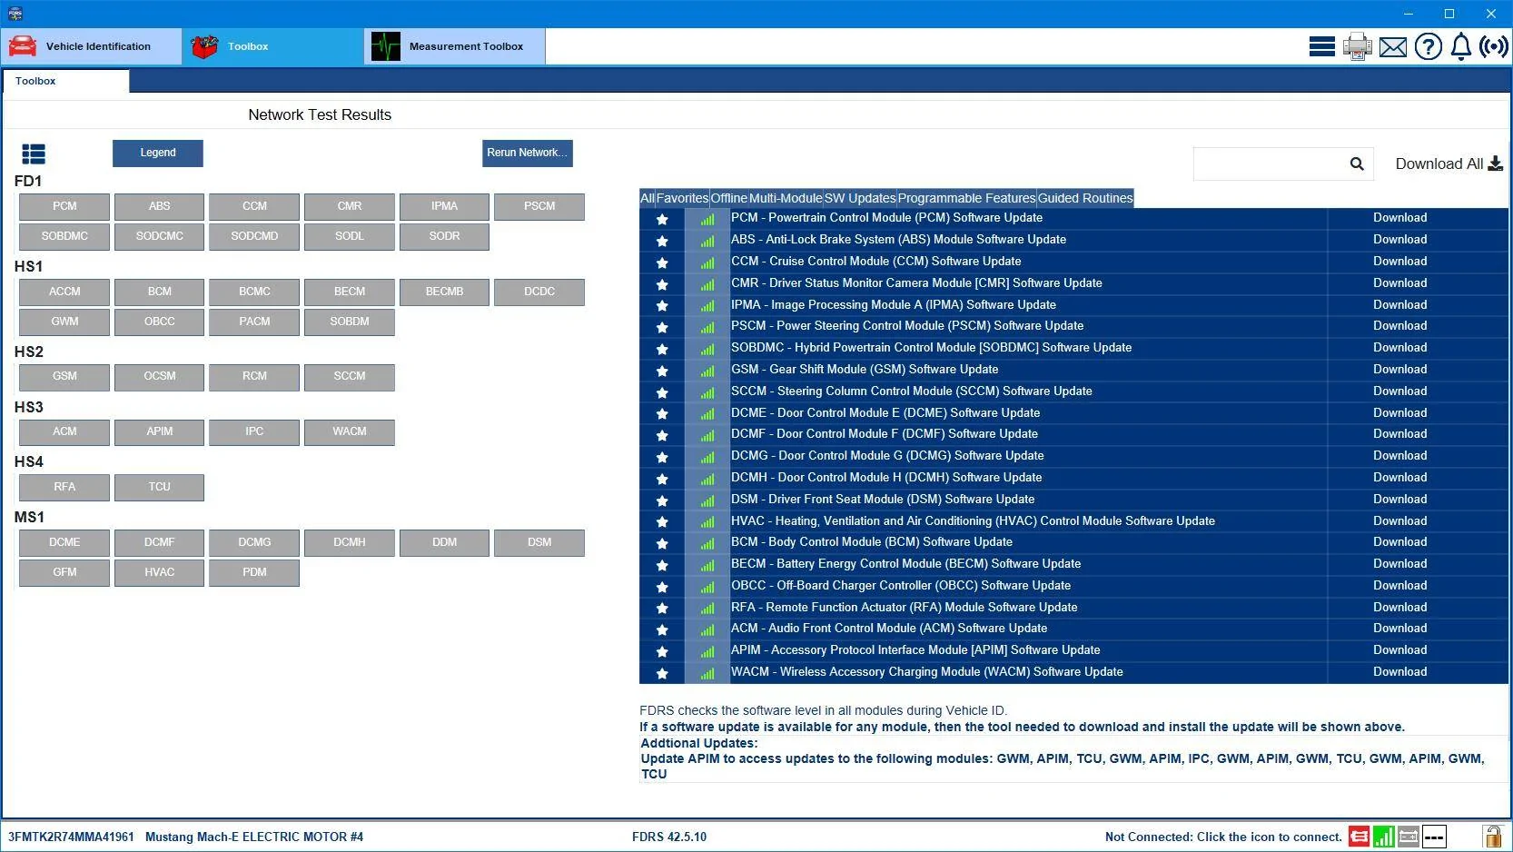Click the signal icon on the APIM update row
Image resolution: width=1513 pixels, height=852 pixels.
(x=707, y=651)
